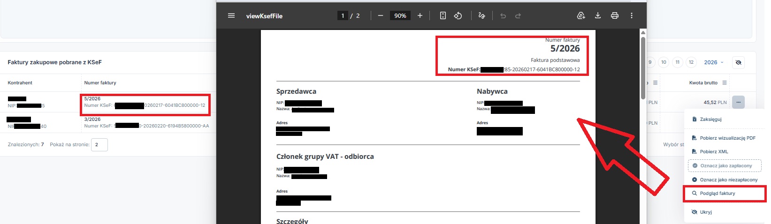Click the PDF page number field

[x=343, y=15]
